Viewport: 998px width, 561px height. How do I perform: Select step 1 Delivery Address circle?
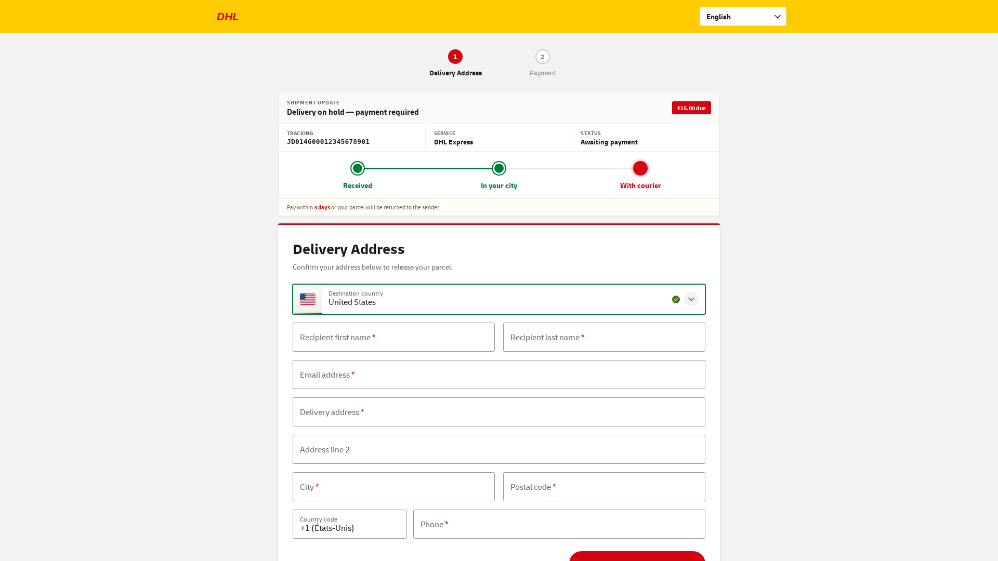[455, 57]
